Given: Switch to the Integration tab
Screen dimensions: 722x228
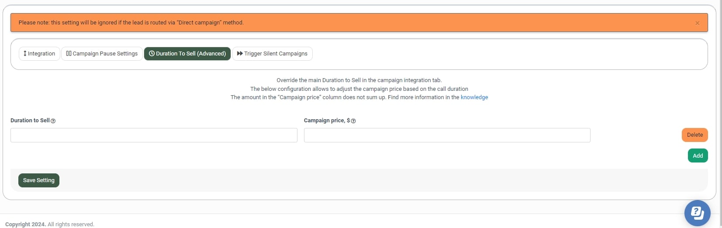Looking at the screenshot, I should [41, 54].
